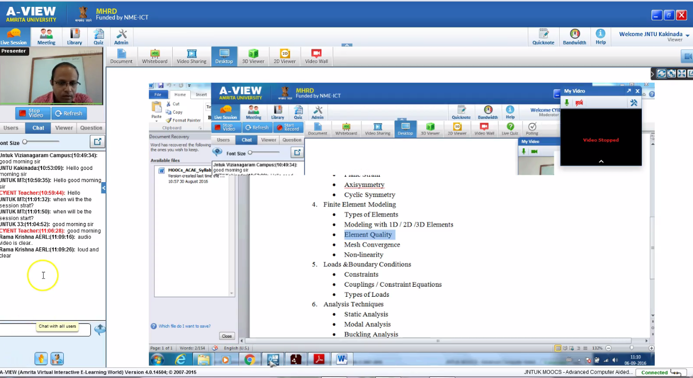Adjust the chat Font Size slider
Viewport: 693px width, 378px height.
coord(25,142)
